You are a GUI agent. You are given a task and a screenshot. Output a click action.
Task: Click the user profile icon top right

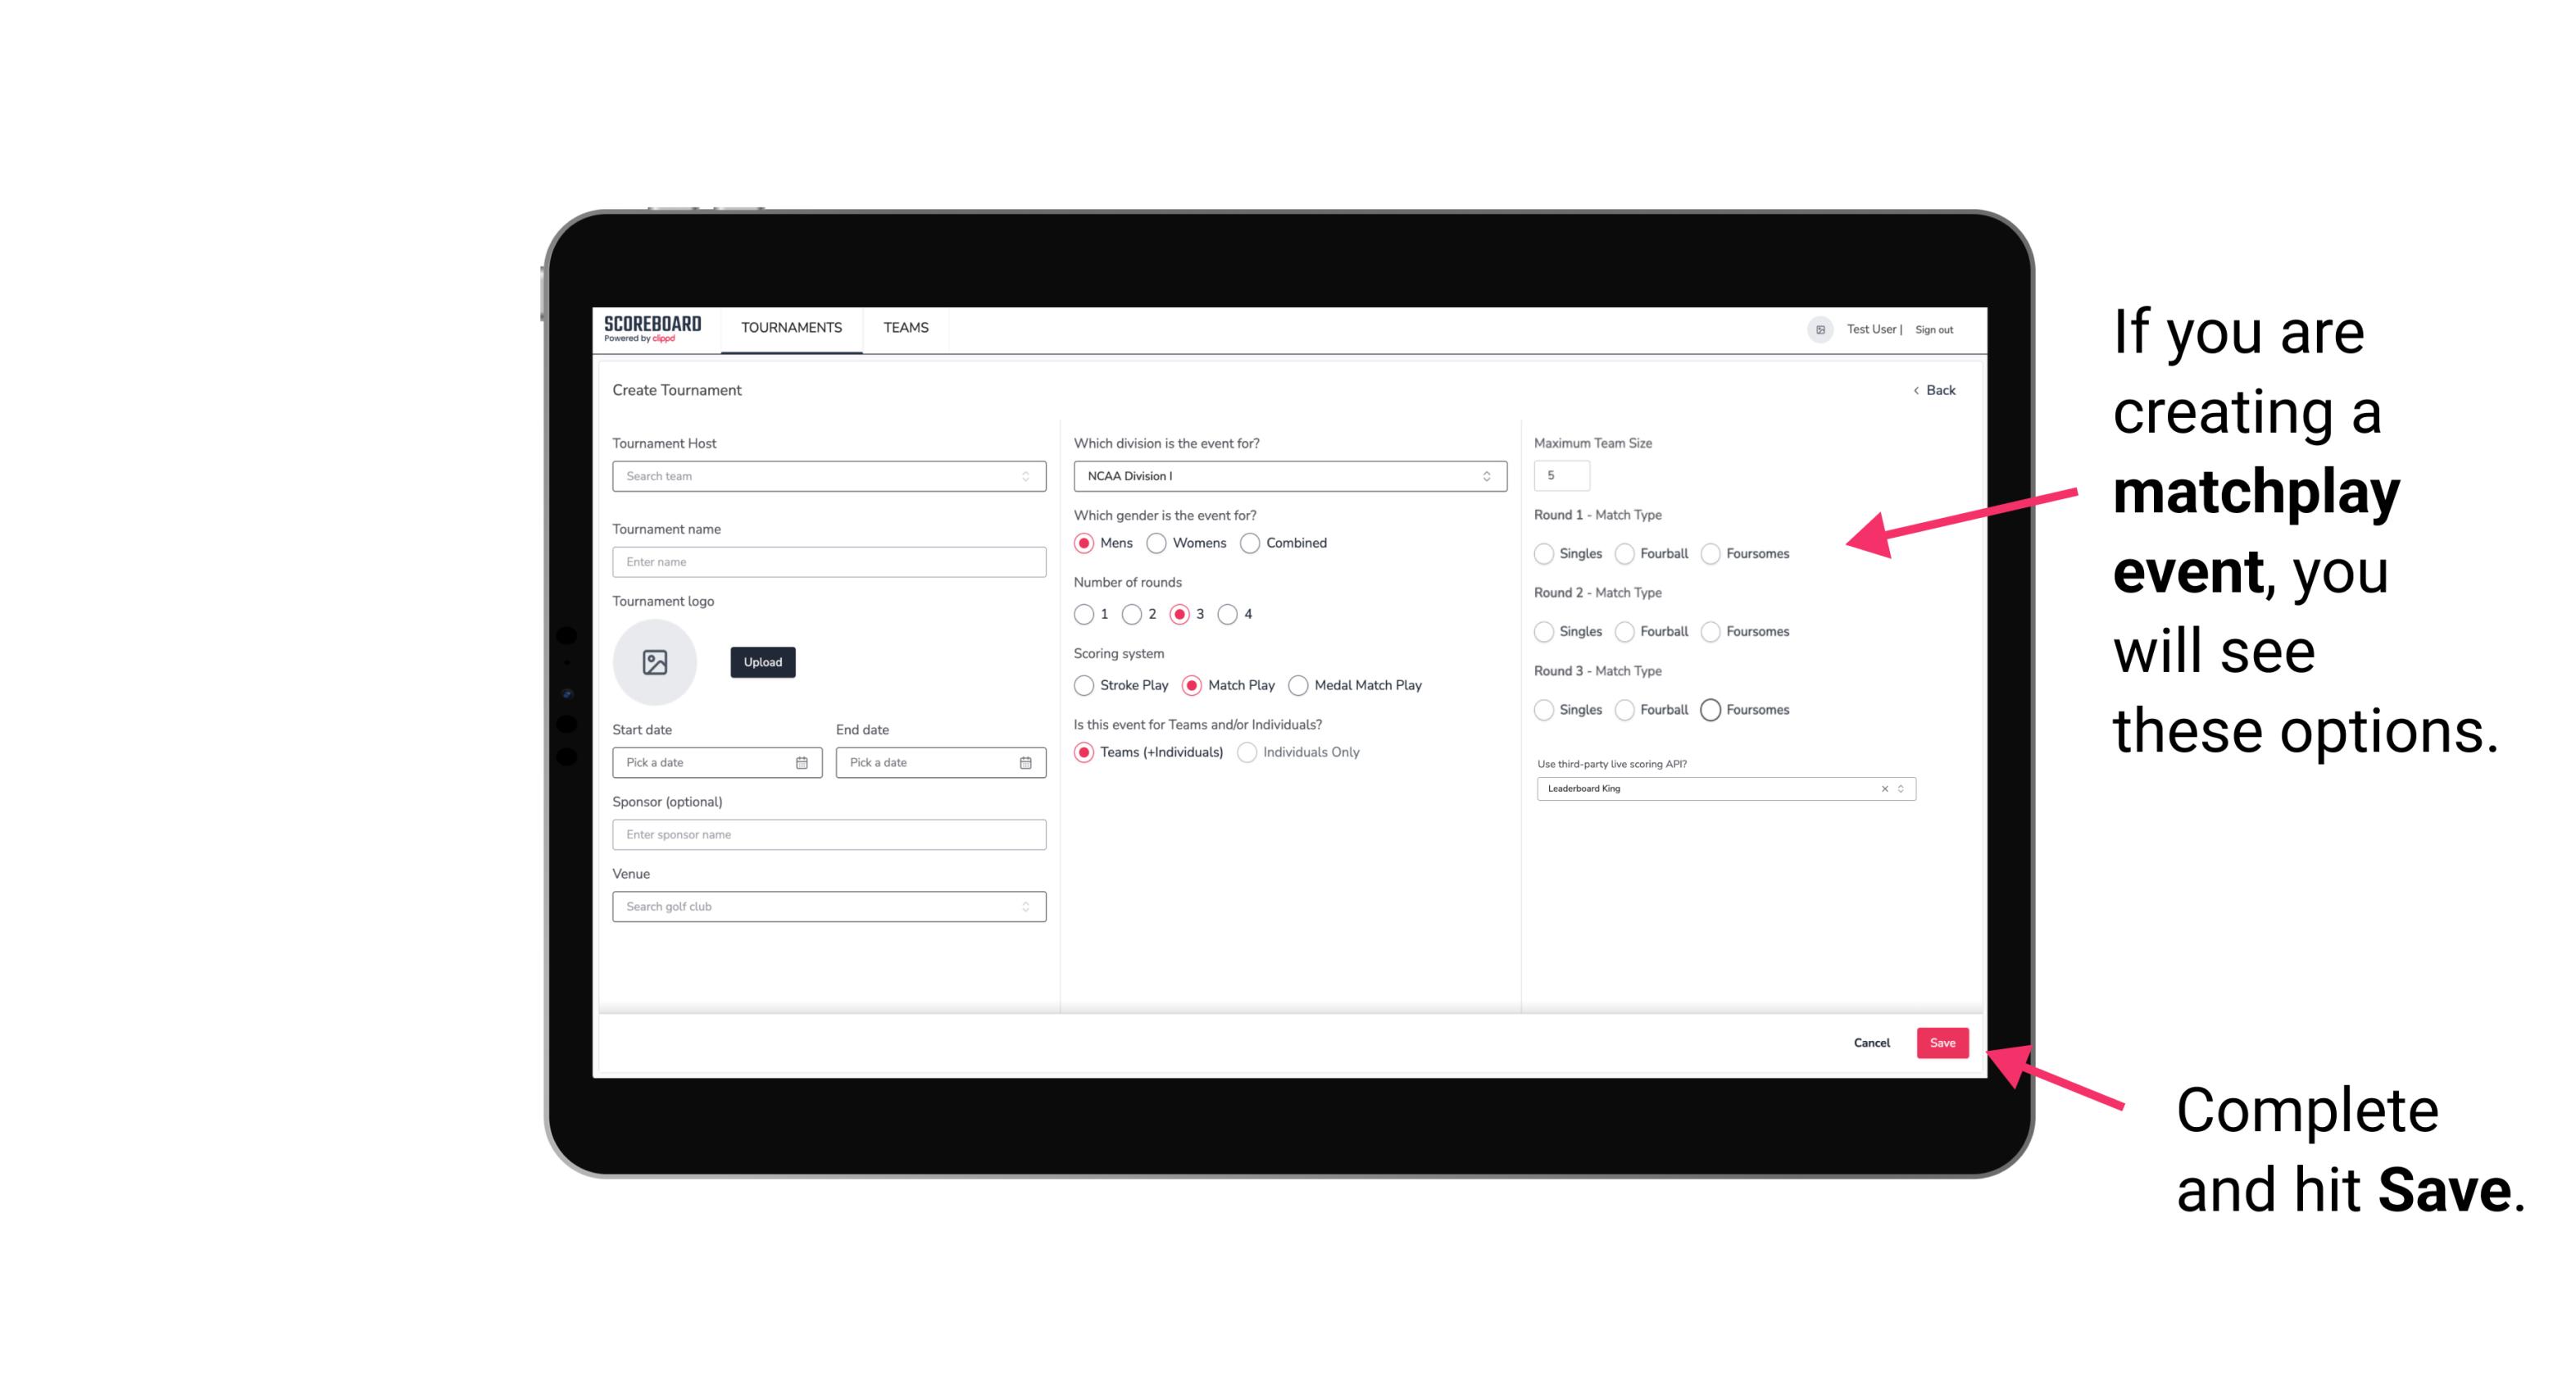click(x=1819, y=329)
